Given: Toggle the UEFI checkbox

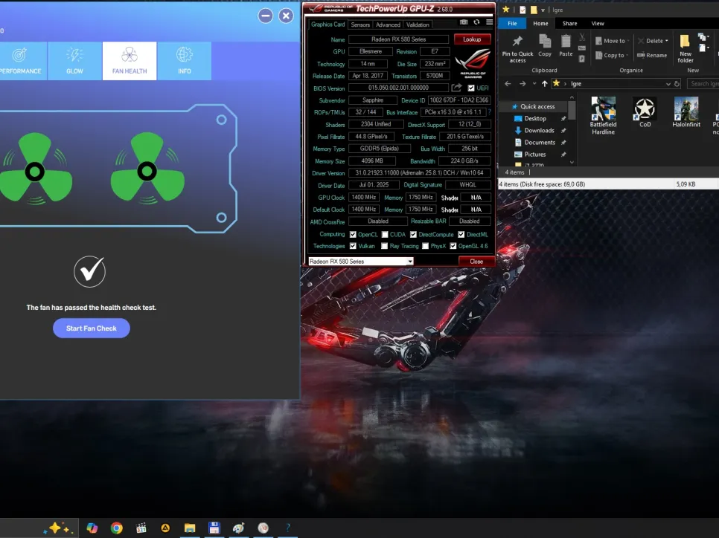Looking at the screenshot, I should pyautogui.click(x=471, y=88).
